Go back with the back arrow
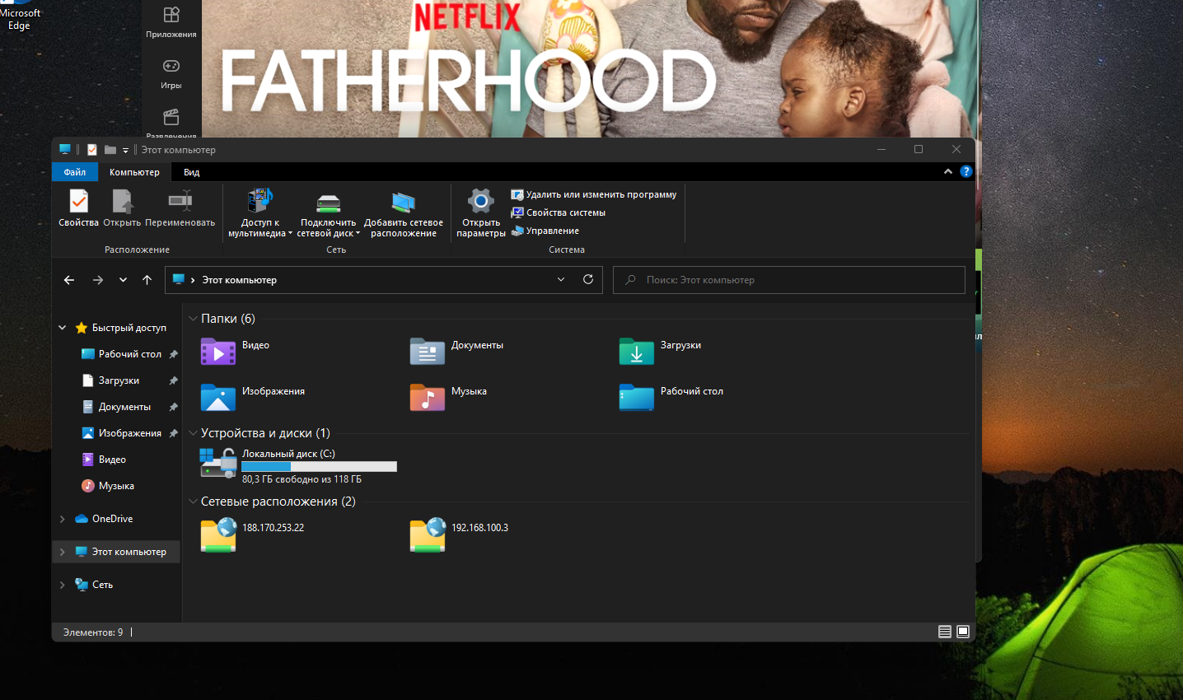 [69, 280]
